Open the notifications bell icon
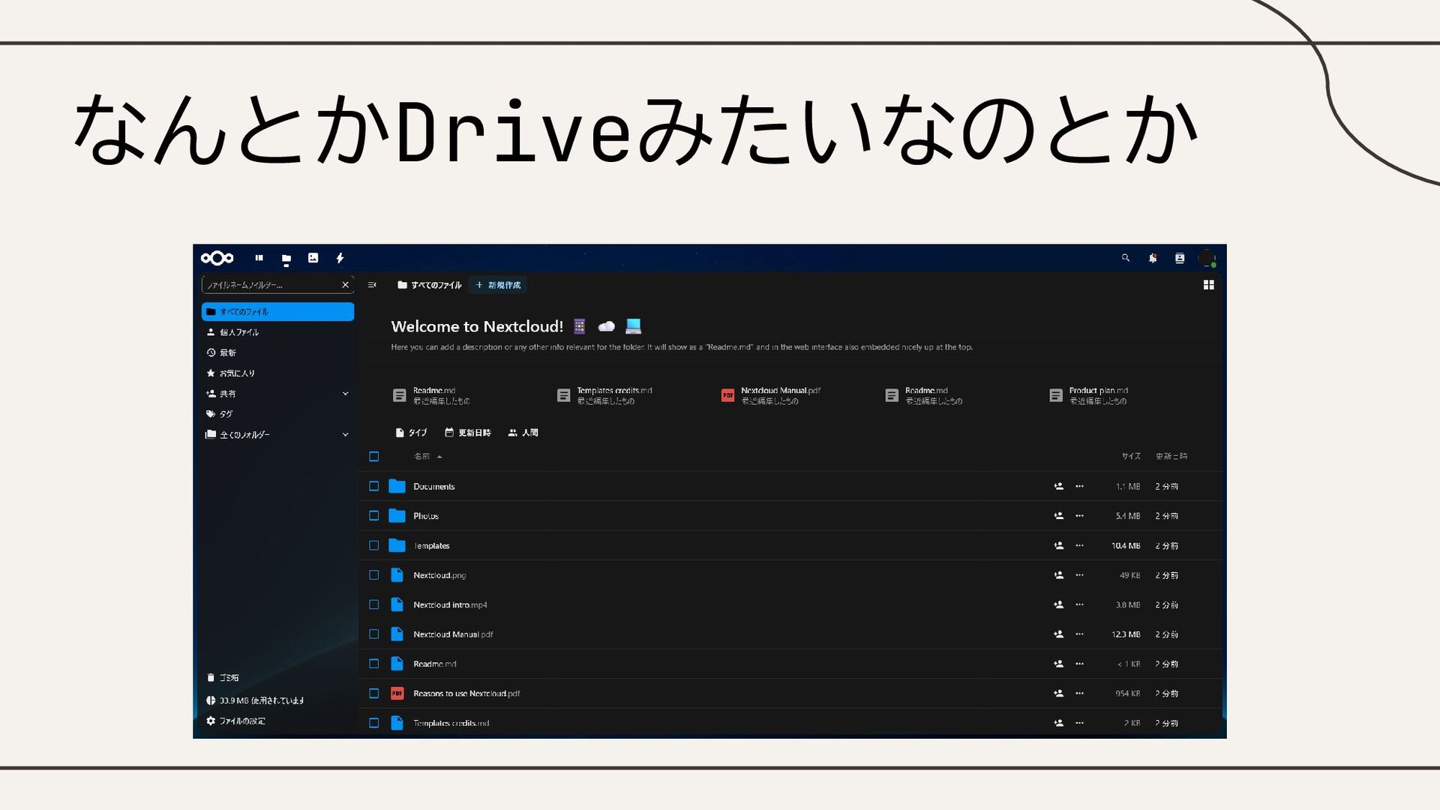Viewport: 1440px width, 810px height. (1152, 258)
